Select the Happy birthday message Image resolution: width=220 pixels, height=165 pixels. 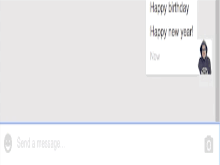coord(169,8)
